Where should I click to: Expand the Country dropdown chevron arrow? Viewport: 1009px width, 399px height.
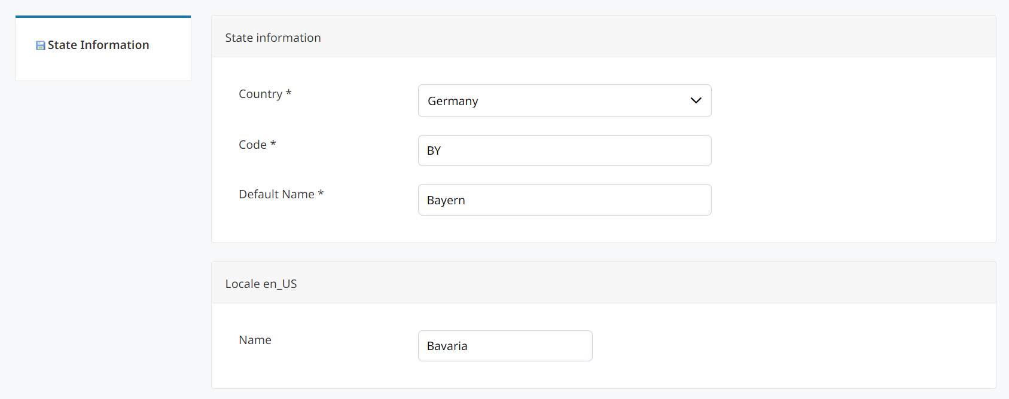(x=696, y=100)
